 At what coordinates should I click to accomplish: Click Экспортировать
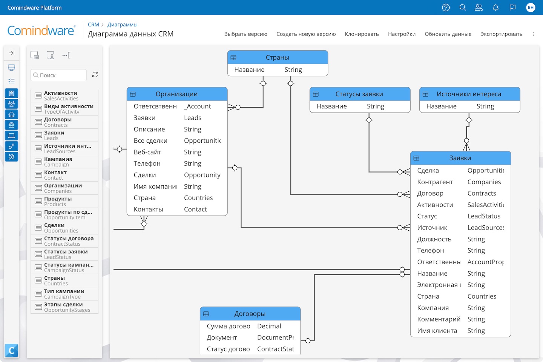coord(502,34)
